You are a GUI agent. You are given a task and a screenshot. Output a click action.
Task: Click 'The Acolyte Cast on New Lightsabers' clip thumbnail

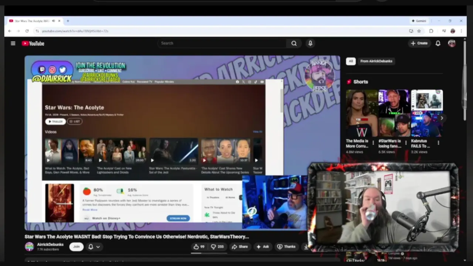[121, 151]
